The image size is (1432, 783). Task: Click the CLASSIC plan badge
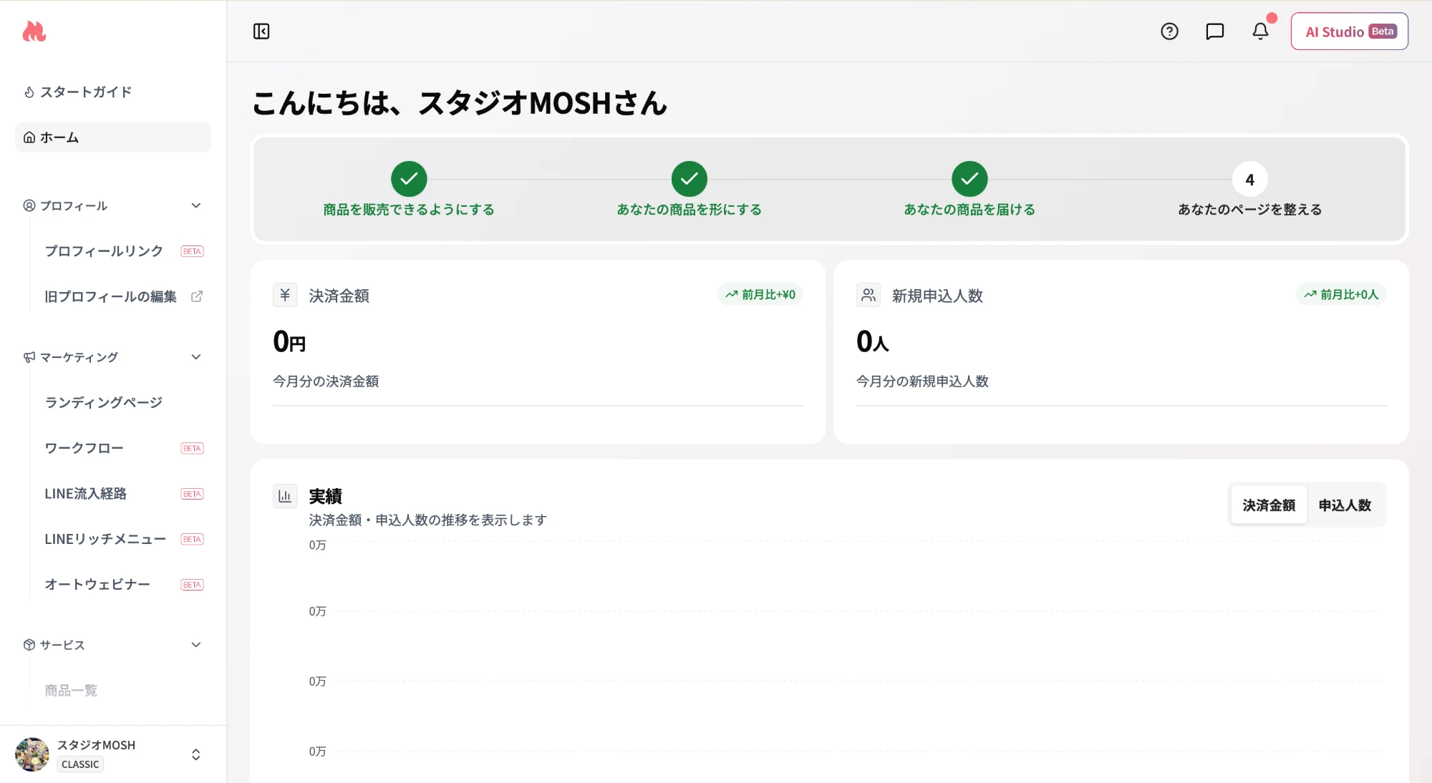80,764
